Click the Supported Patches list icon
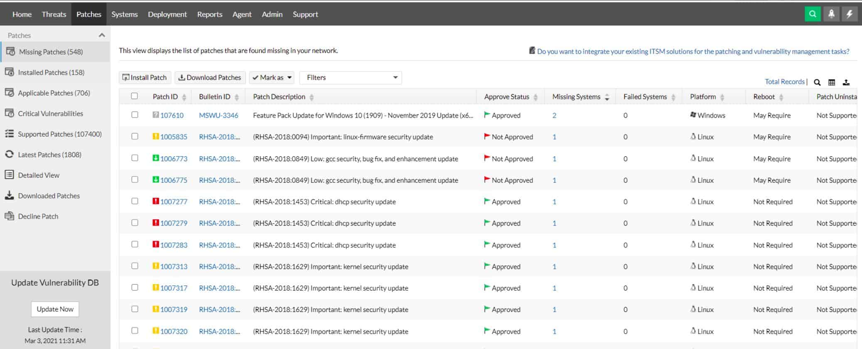This screenshot has height=349, width=862. [x=9, y=134]
